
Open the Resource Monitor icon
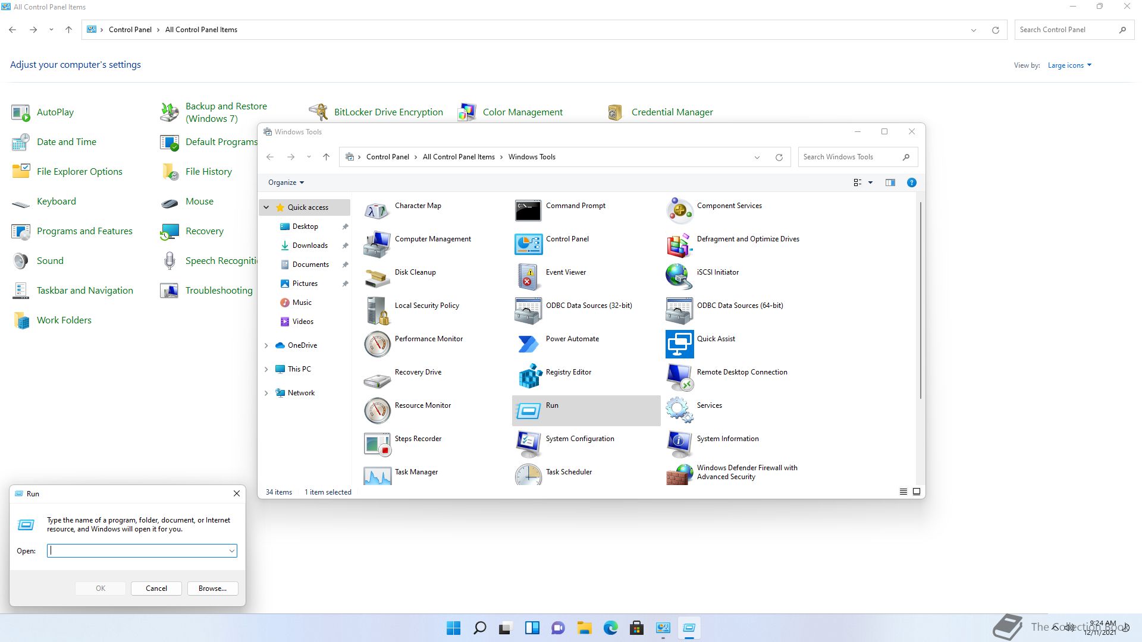377,410
